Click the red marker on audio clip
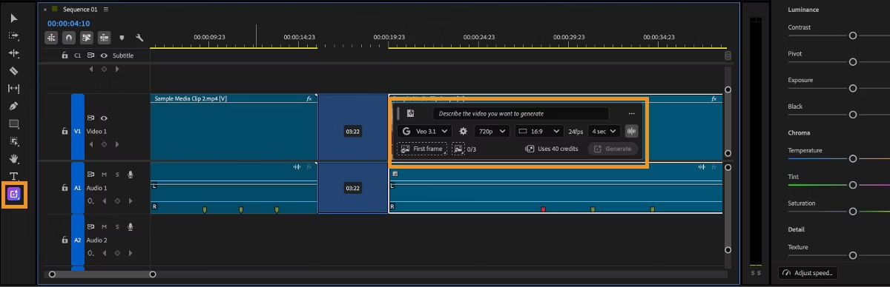 [543, 209]
